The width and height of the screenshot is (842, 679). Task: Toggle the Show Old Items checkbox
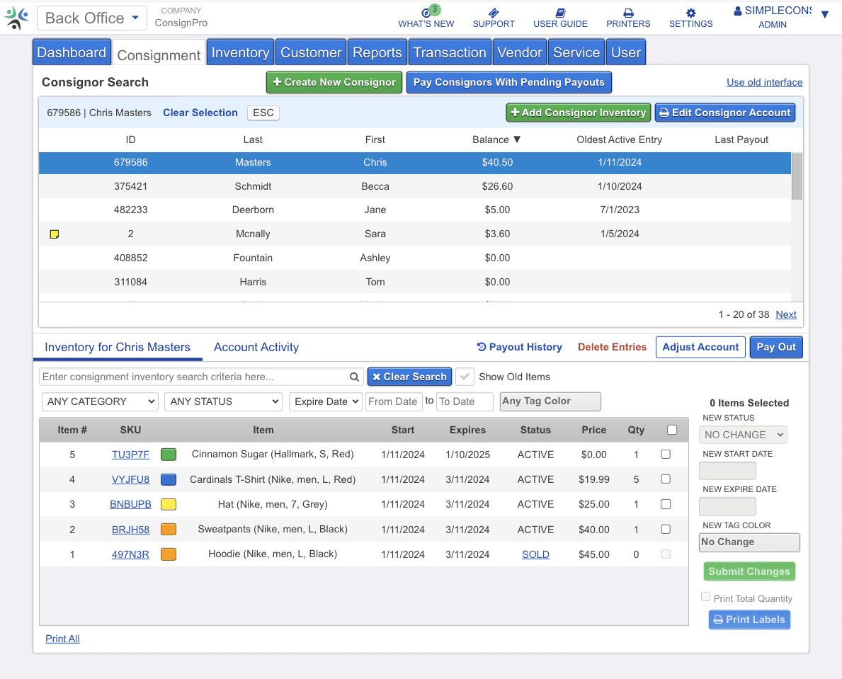pos(465,377)
